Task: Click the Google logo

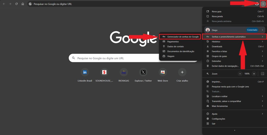Action: 133,39
